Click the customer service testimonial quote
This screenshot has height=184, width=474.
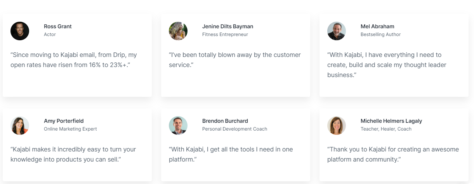[234, 60]
